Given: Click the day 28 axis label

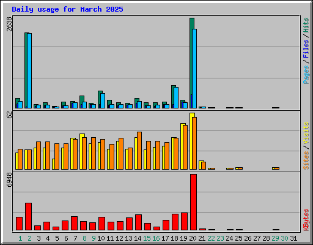Looking at the screenshot, I should (x=266, y=238).
